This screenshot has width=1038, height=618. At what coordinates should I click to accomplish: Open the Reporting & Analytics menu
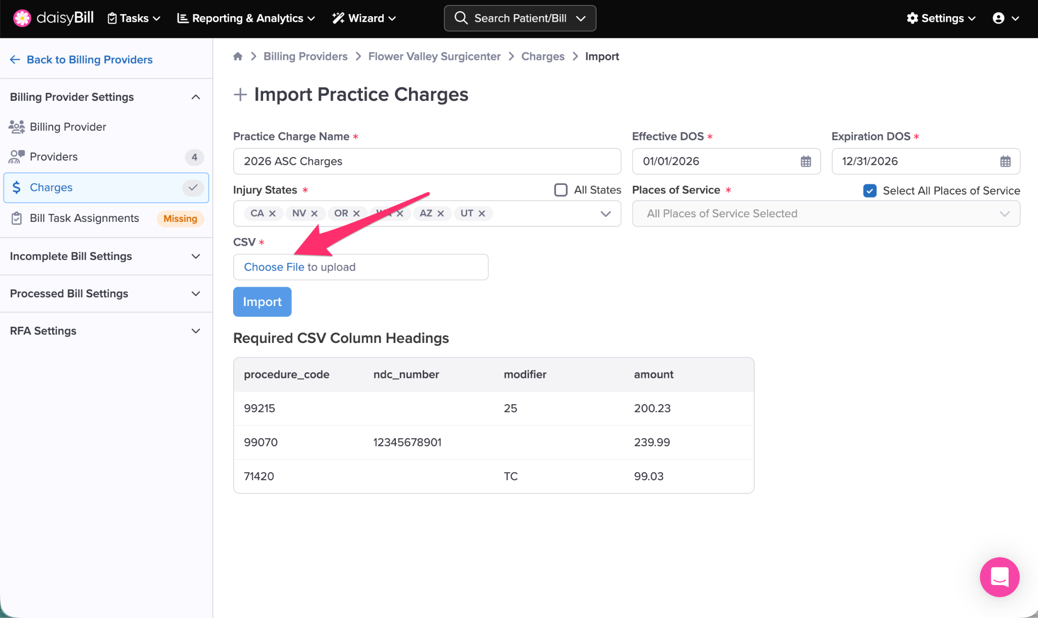pyautogui.click(x=246, y=18)
